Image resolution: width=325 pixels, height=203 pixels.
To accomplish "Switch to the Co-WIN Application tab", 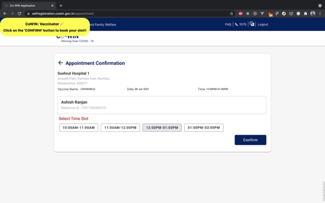I will coord(29,6).
